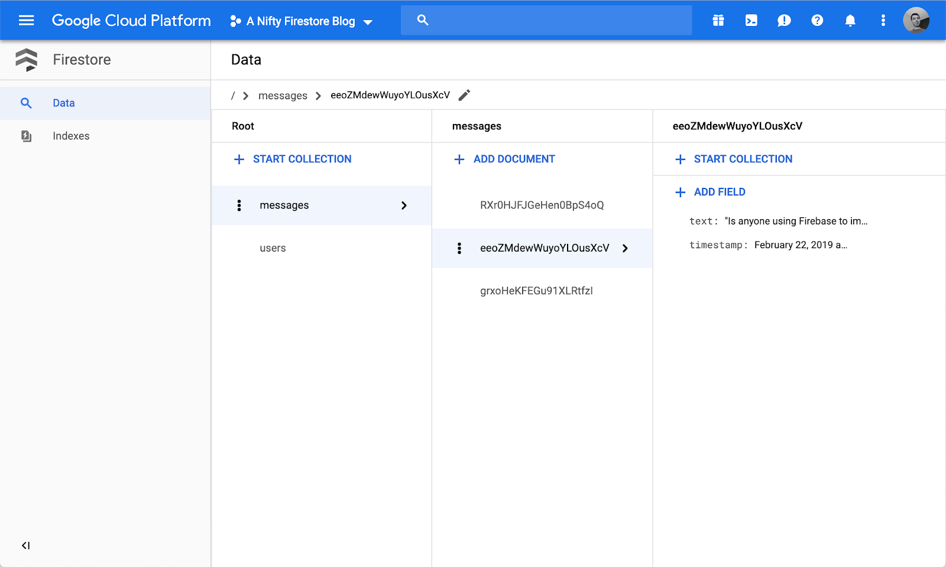This screenshot has width=946, height=567.
Task: Click the Indexes icon in sidebar
Action: [x=26, y=136]
